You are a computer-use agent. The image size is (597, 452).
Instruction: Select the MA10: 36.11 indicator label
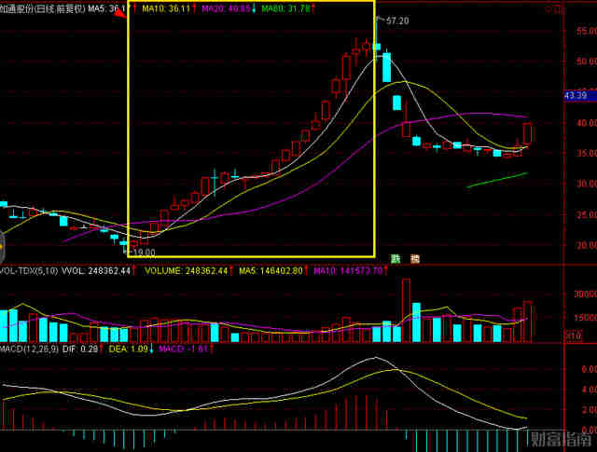(166, 8)
